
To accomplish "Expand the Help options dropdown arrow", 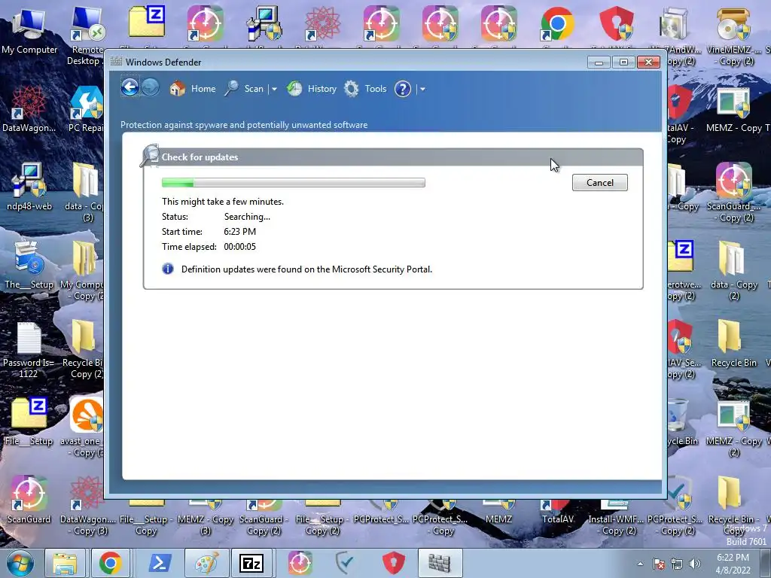I will point(422,89).
